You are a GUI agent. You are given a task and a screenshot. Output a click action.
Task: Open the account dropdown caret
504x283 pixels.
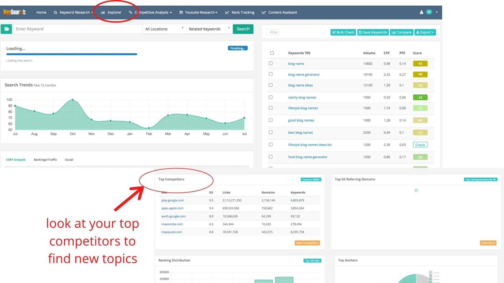point(437,12)
